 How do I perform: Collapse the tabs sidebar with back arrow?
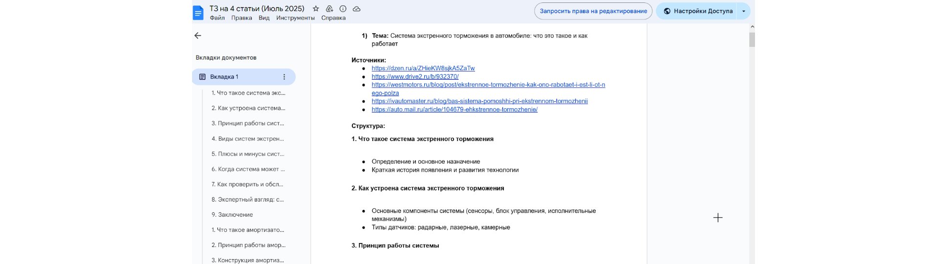click(x=198, y=36)
